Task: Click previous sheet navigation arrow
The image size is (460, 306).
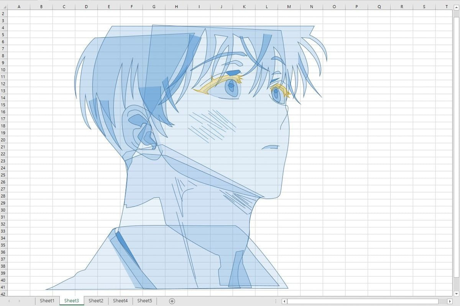Action: [x=9, y=301]
